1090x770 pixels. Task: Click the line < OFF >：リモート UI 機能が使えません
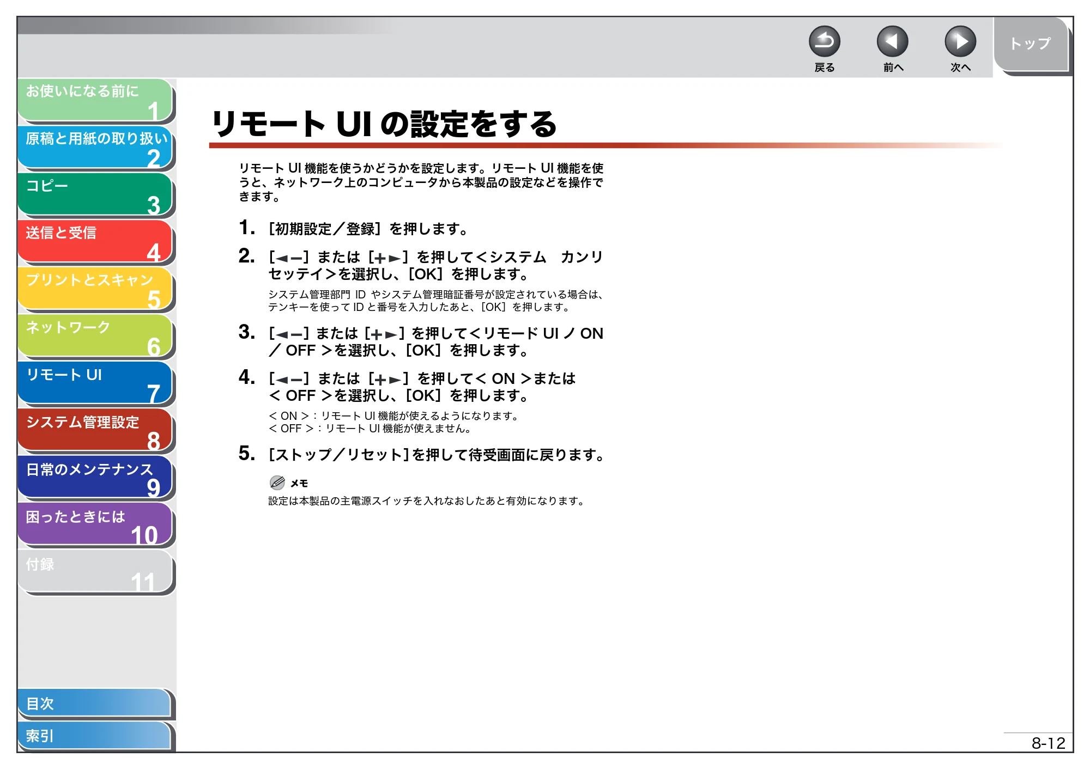370,429
